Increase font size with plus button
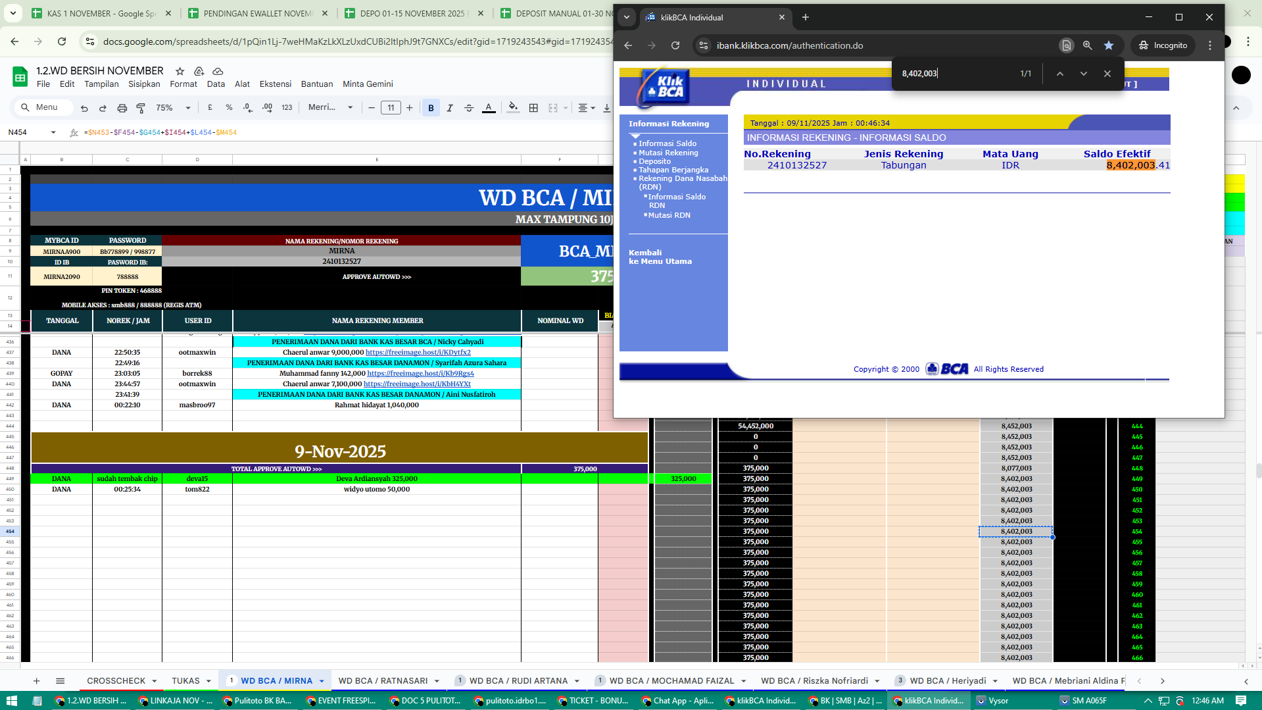 (410, 108)
